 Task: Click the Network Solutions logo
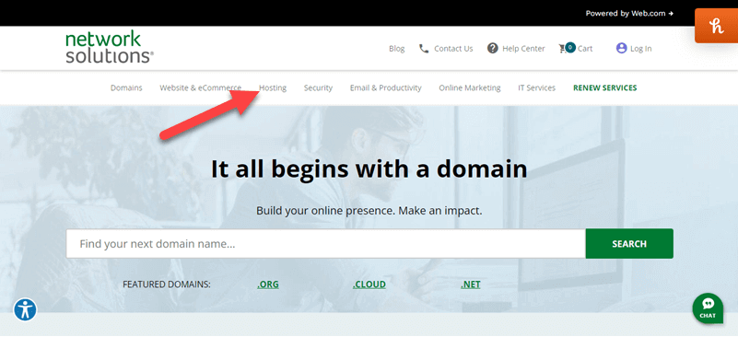coord(110,47)
